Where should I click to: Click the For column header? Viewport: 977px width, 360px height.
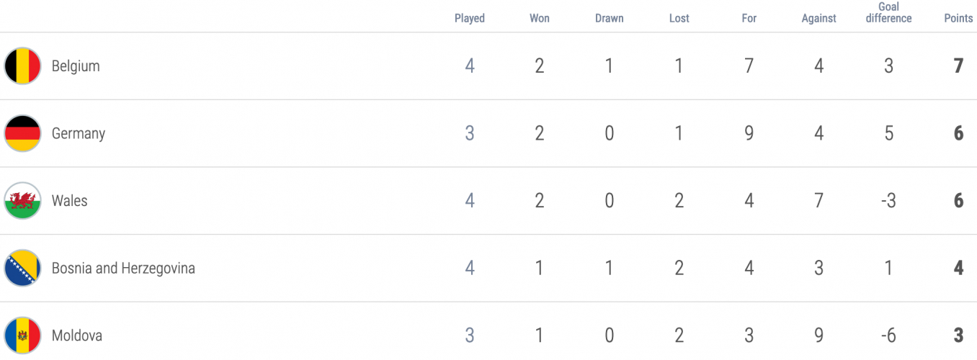(749, 19)
